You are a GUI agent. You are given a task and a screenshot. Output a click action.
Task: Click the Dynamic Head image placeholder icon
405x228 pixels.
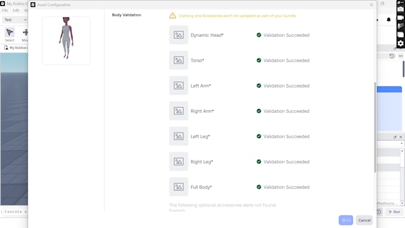[x=179, y=35]
